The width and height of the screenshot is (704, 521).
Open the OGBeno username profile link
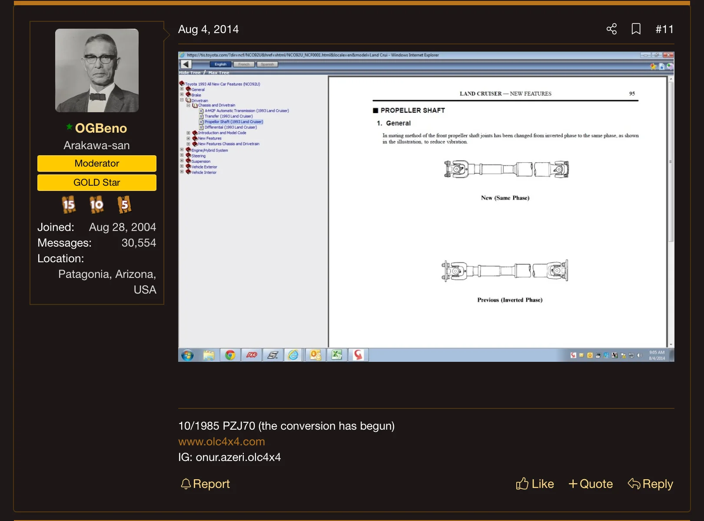coord(101,128)
